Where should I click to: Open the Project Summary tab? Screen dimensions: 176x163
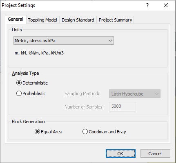(x=115, y=20)
